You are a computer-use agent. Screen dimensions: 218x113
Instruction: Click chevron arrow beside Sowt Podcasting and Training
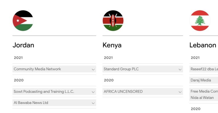pos(93,92)
